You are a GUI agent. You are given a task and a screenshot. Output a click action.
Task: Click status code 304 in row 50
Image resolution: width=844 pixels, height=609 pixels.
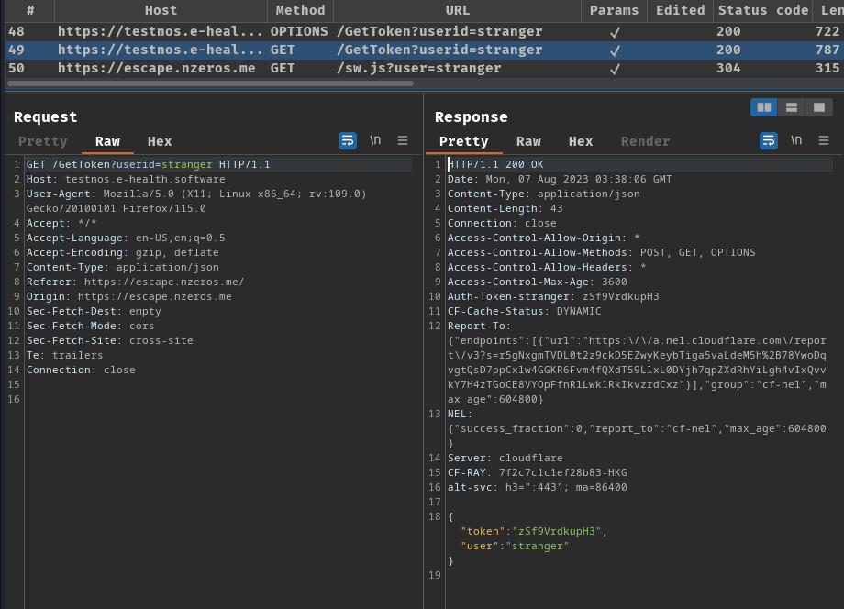pos(728,68)
